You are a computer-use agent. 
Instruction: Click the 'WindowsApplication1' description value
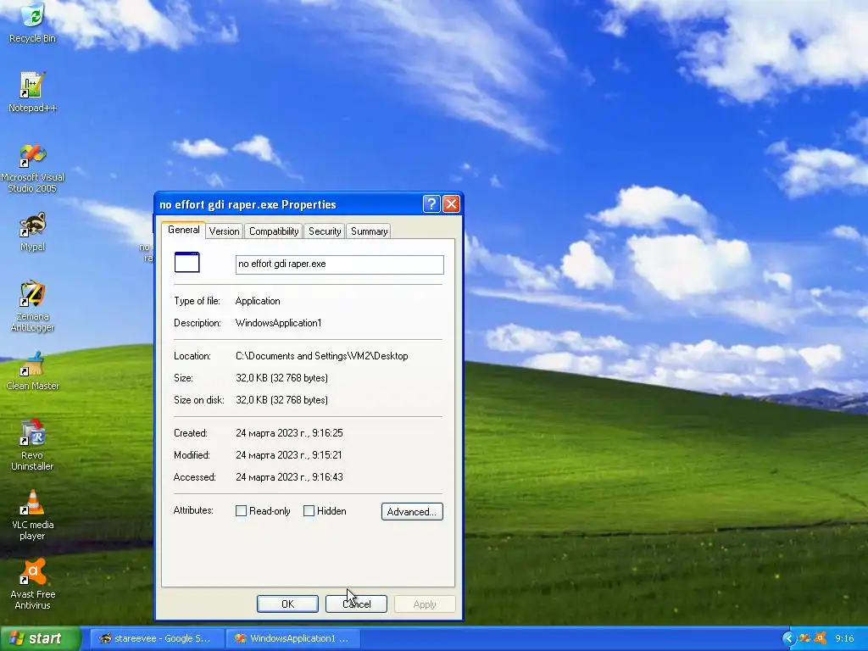278,323
